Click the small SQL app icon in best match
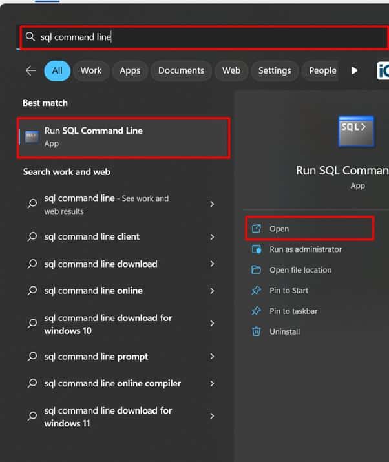This screenshot has width=389, height=462. [32, 137]
